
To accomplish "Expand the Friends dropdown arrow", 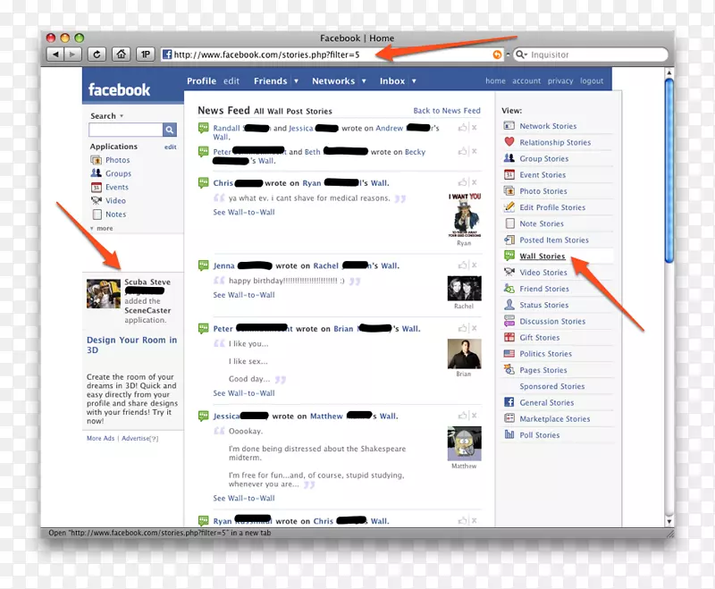I will point(297,81).
